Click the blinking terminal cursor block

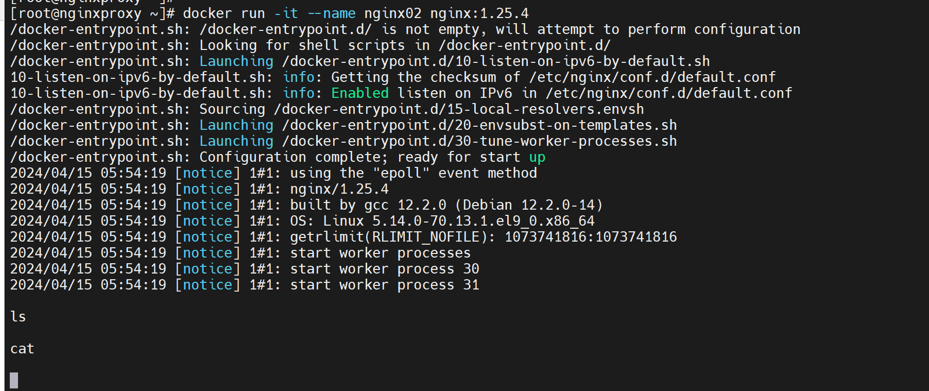click(x=14, y=380)
